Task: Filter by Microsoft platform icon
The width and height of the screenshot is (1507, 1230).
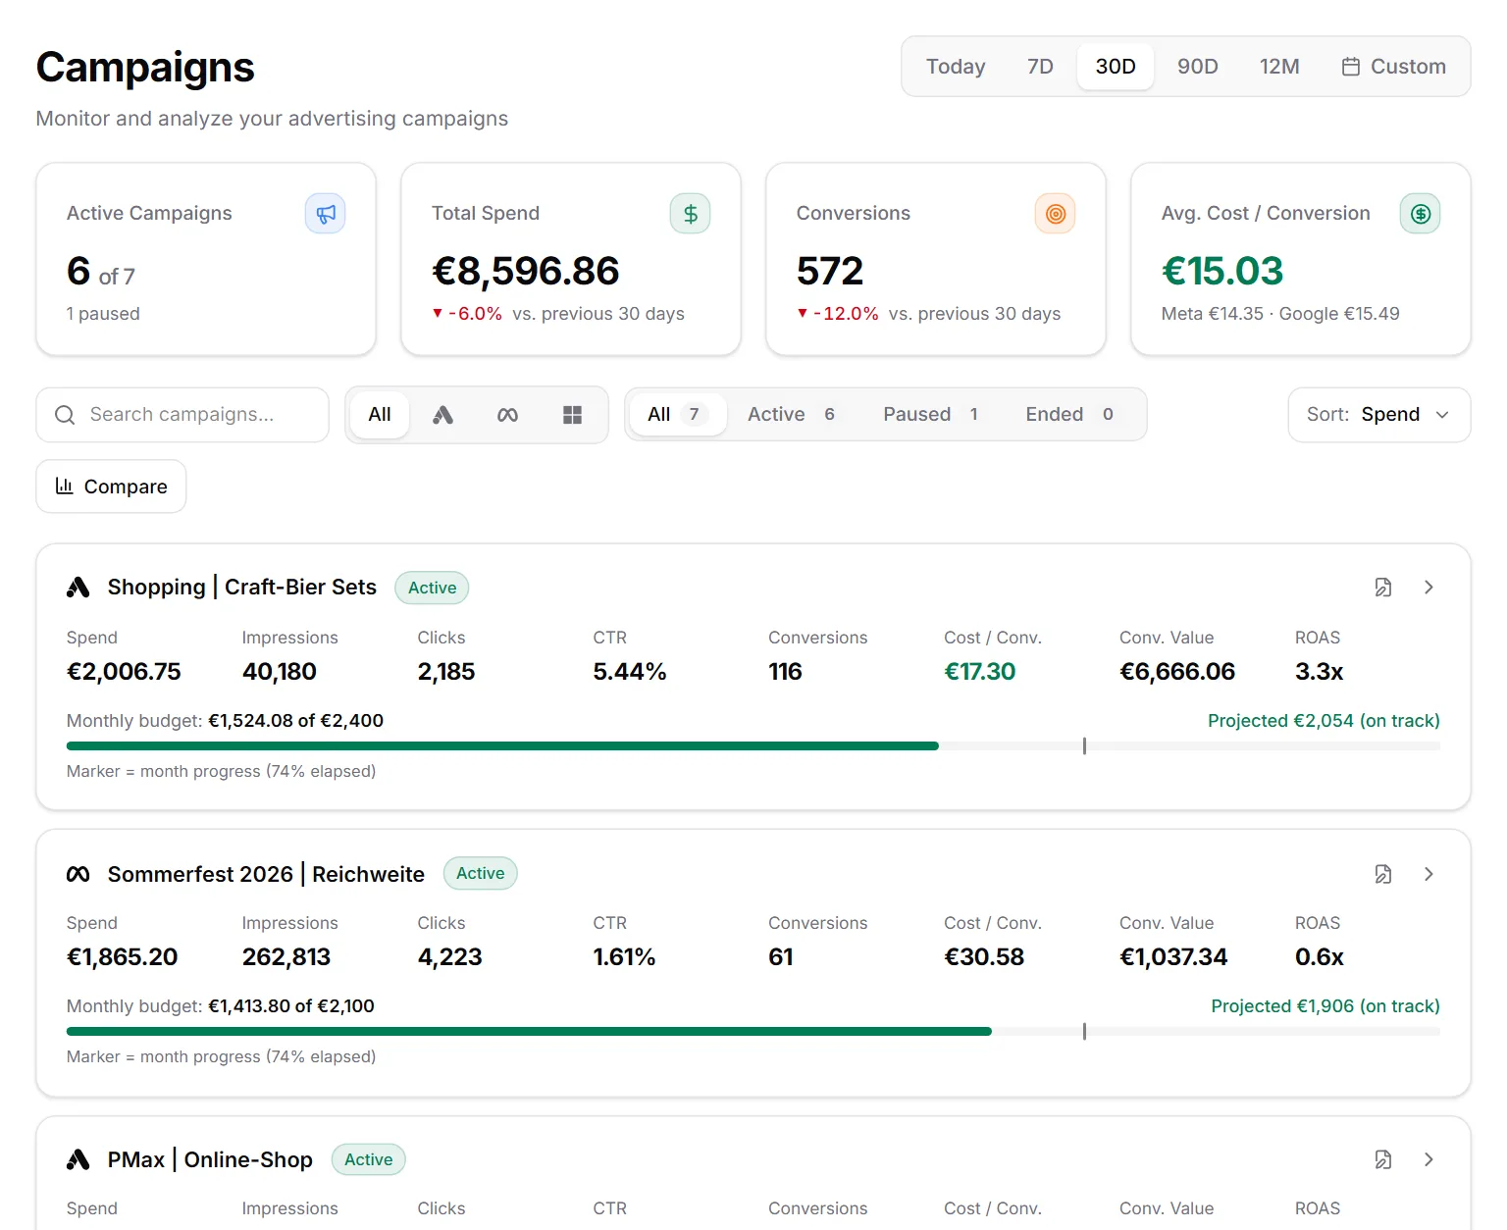Action: (572, 415)
